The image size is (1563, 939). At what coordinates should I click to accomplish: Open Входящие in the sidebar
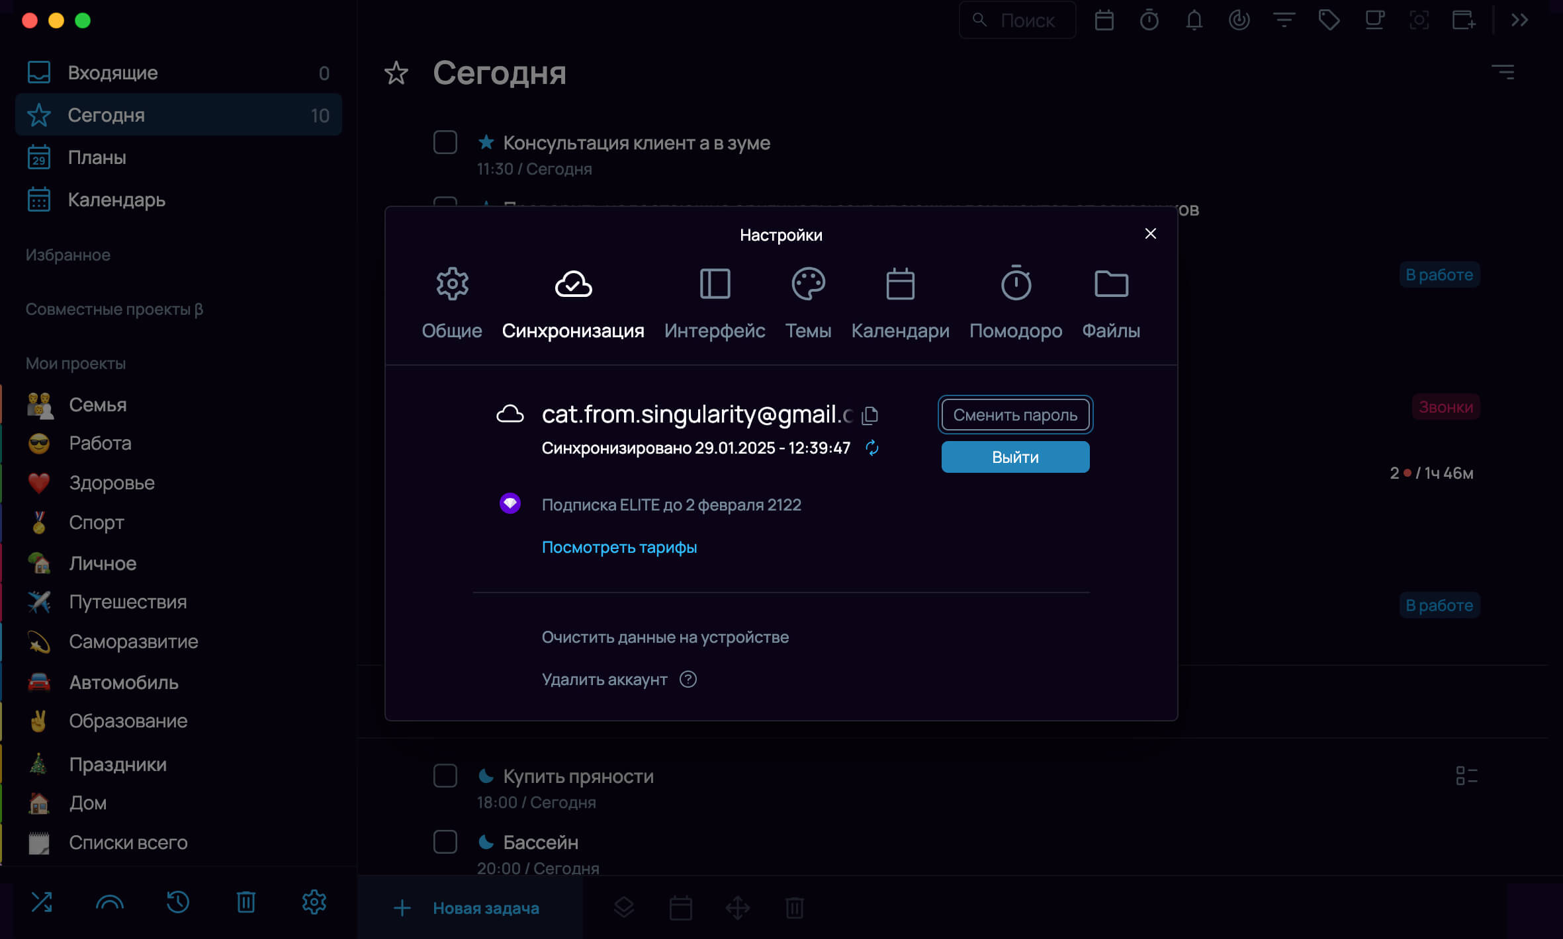pyautogui.click(x=178, y=73)
